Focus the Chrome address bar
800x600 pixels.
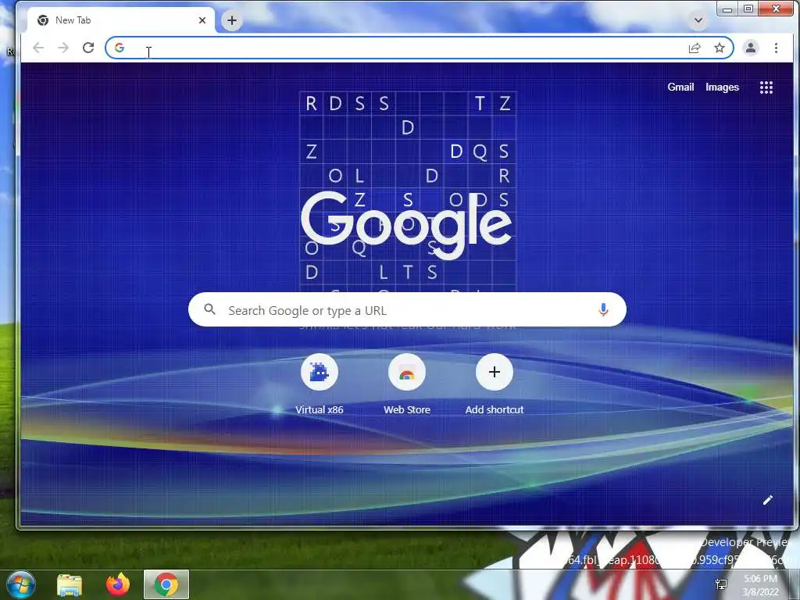pos(420,48)
